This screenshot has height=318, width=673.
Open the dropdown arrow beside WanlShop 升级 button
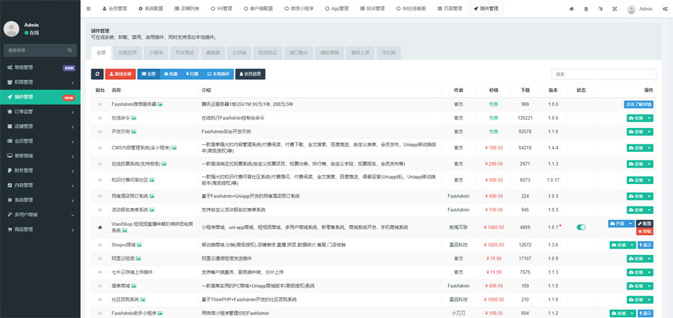631,223
